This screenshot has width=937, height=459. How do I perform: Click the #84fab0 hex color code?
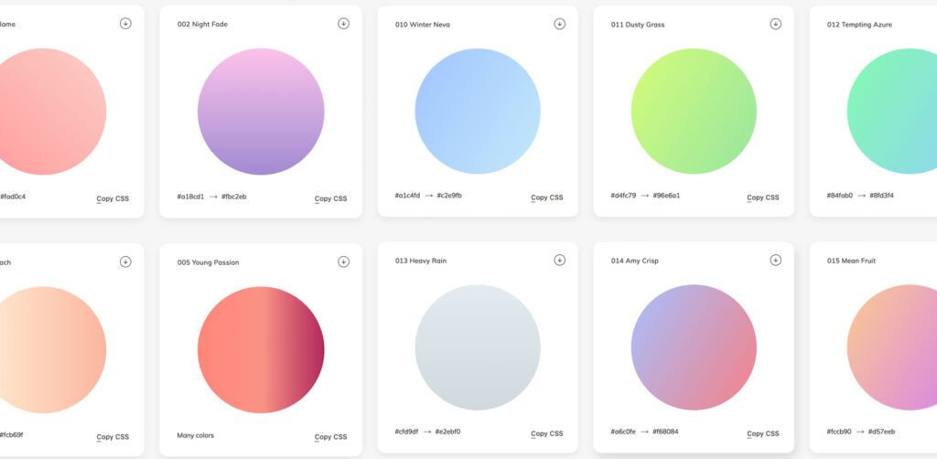click(840, 195)
